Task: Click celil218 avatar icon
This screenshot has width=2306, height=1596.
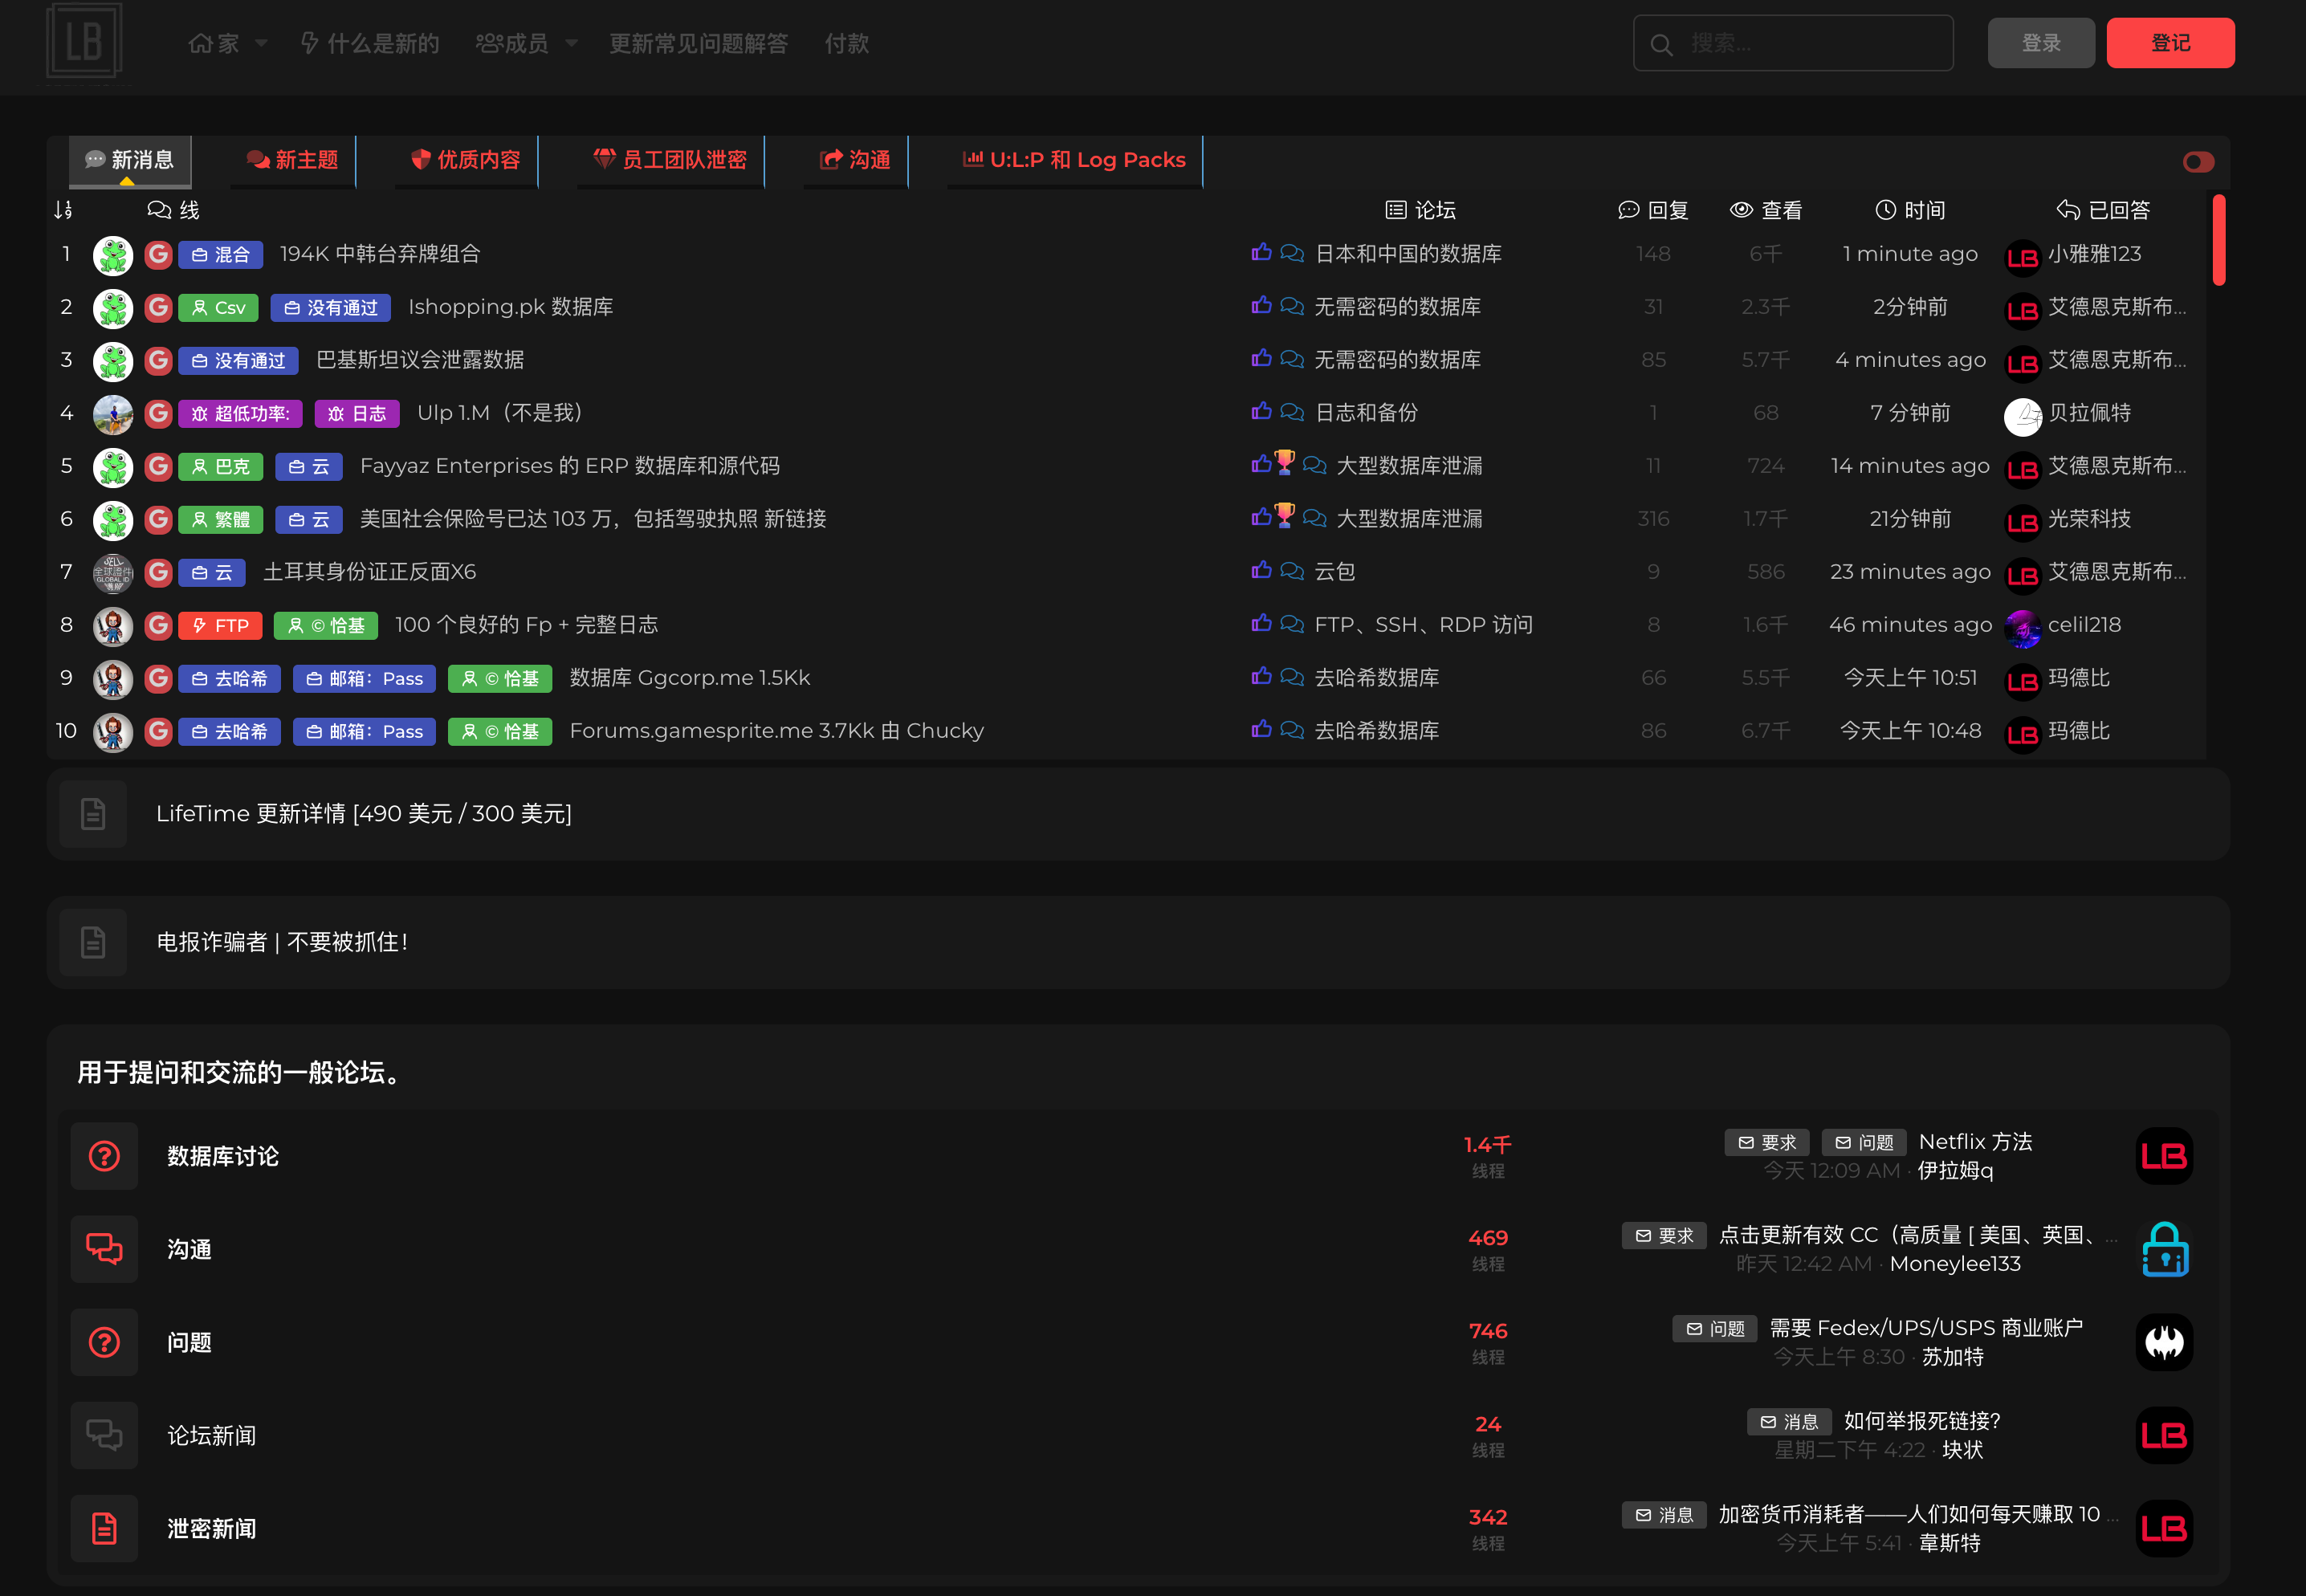Action: (2022, 628)
